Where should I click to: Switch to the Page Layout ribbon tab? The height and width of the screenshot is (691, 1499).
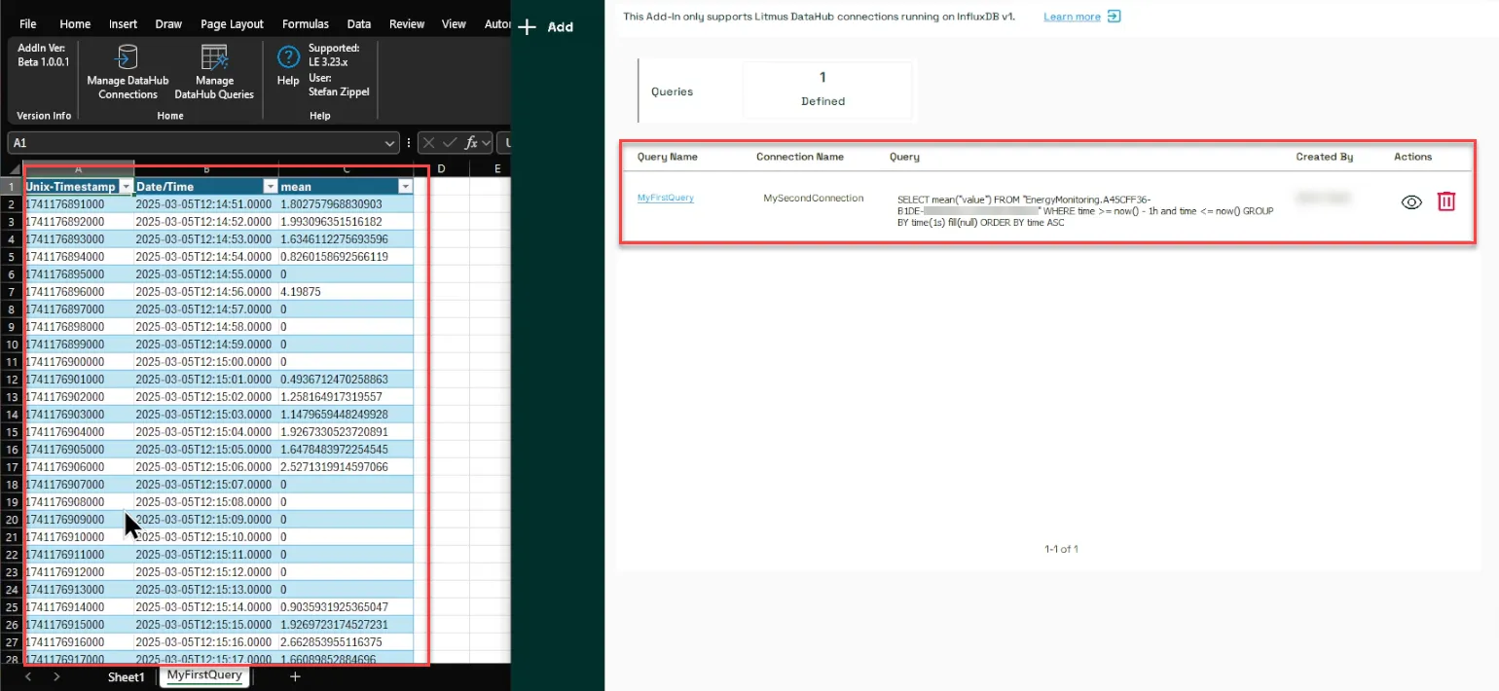(232, 24)
